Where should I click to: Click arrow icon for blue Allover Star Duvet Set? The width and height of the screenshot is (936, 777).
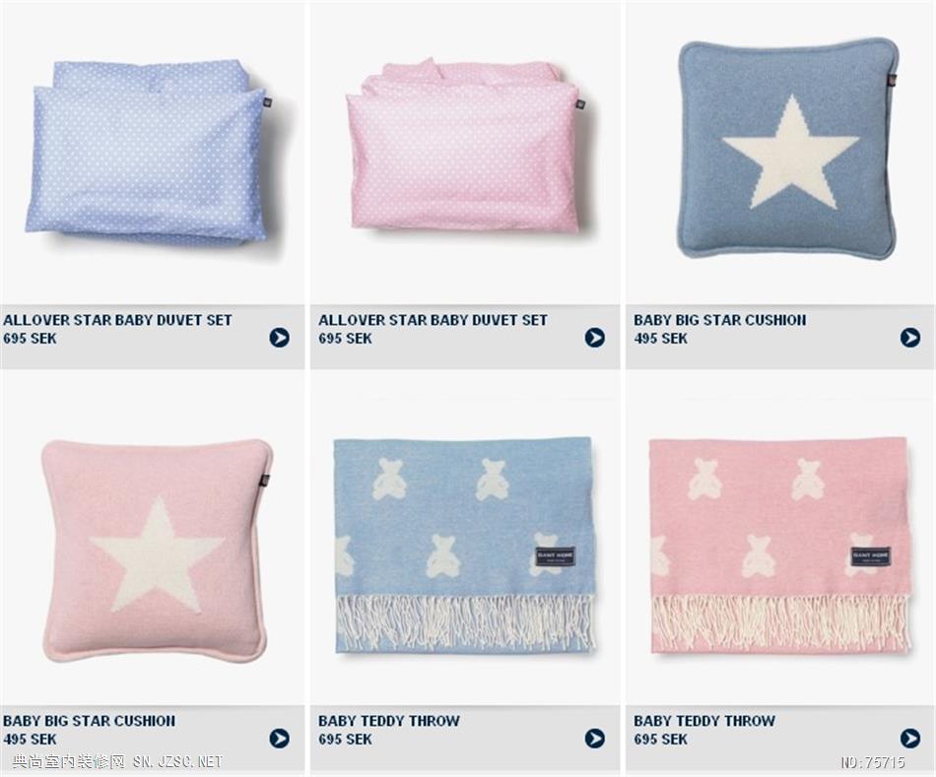[x=279, y=338]
